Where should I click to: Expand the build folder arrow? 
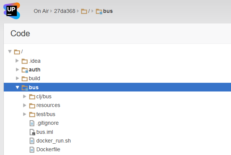(17, 78)
